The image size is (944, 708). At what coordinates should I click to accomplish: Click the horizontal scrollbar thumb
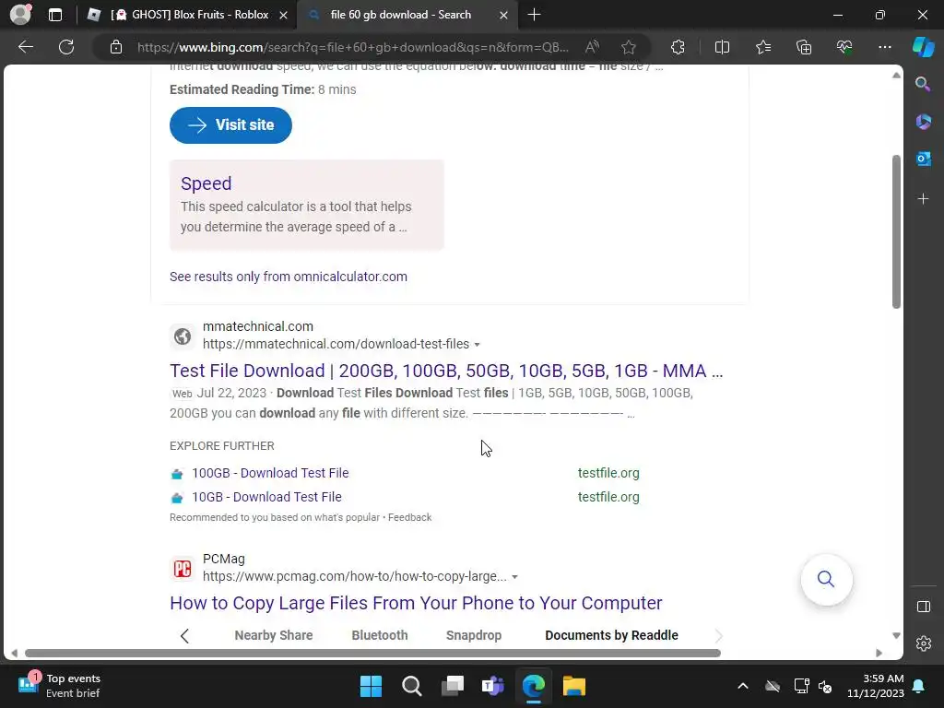point(372,654)
